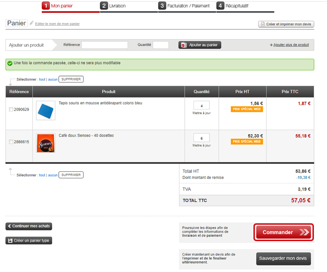The height and width of the screenshot is (272, 327).
Task: Click the pencil icon beside Panier title
Action: click(31, 23)
